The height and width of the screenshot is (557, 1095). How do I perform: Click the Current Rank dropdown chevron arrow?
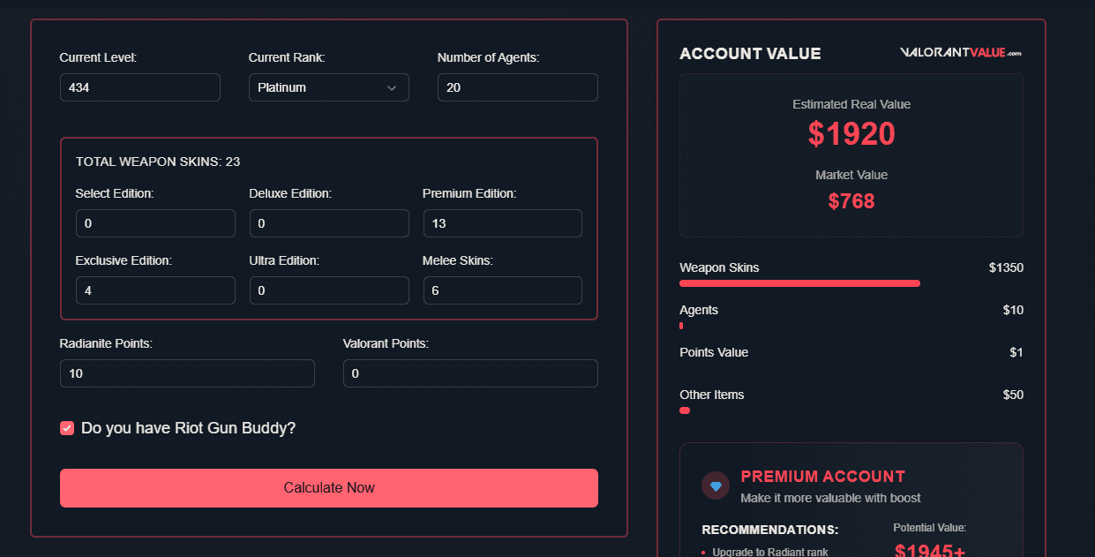392,87
